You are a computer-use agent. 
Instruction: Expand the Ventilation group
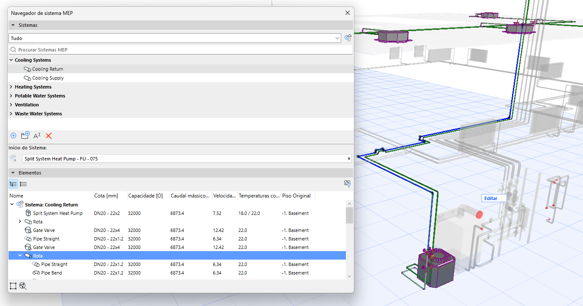coord(11,105)
